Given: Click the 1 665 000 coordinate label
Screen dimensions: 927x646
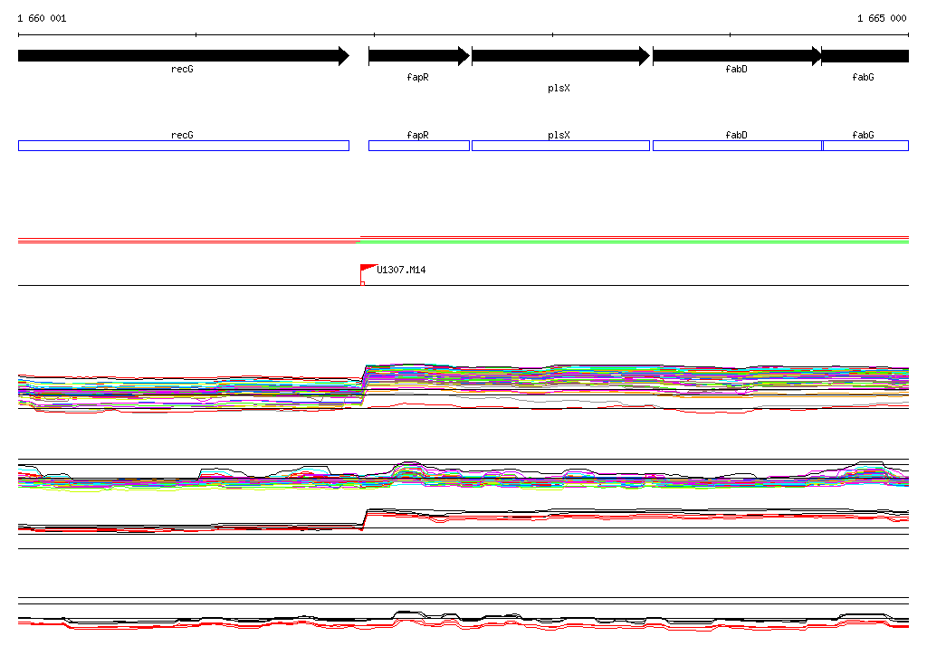Looking at the screenshot, I should pos(882,18).
